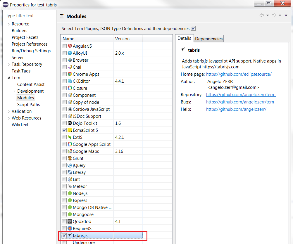Screen dimensions: 293x244
Task: Switch to the Dependencies tab
Action: point(208,38)
